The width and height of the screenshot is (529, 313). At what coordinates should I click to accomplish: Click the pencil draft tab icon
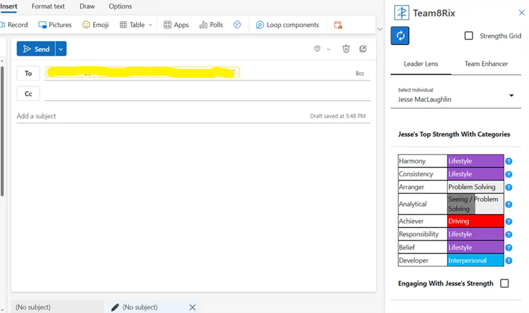tap(115, 307)
